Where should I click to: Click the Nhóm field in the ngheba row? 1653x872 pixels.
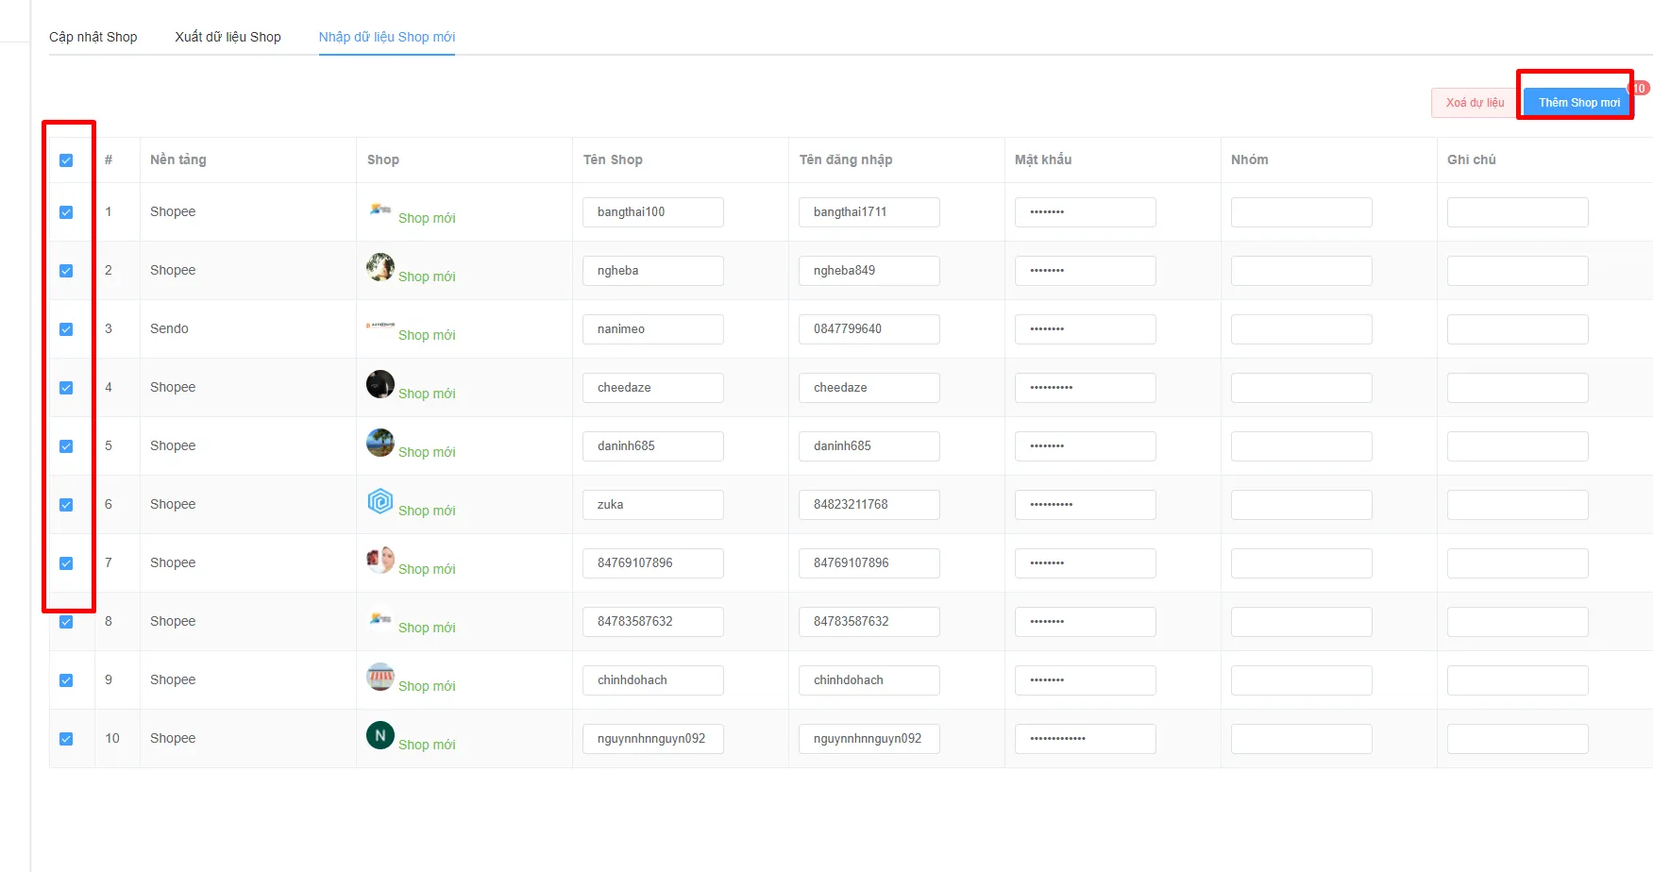(x=1302, y=271)
